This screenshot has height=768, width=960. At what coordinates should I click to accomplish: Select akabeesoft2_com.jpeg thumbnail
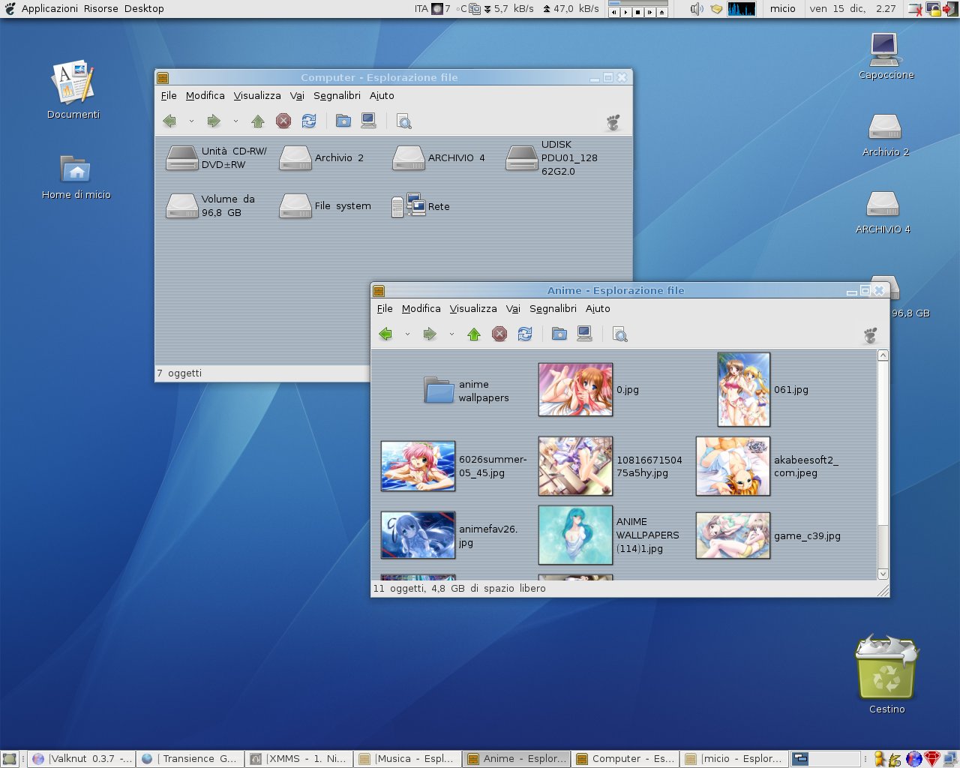pyautogui.click(x=733, y=466)
